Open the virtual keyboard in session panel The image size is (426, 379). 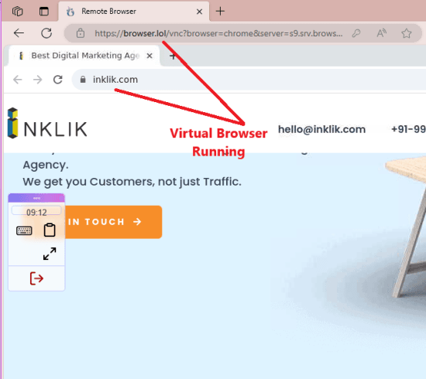(x=24, y=230)
